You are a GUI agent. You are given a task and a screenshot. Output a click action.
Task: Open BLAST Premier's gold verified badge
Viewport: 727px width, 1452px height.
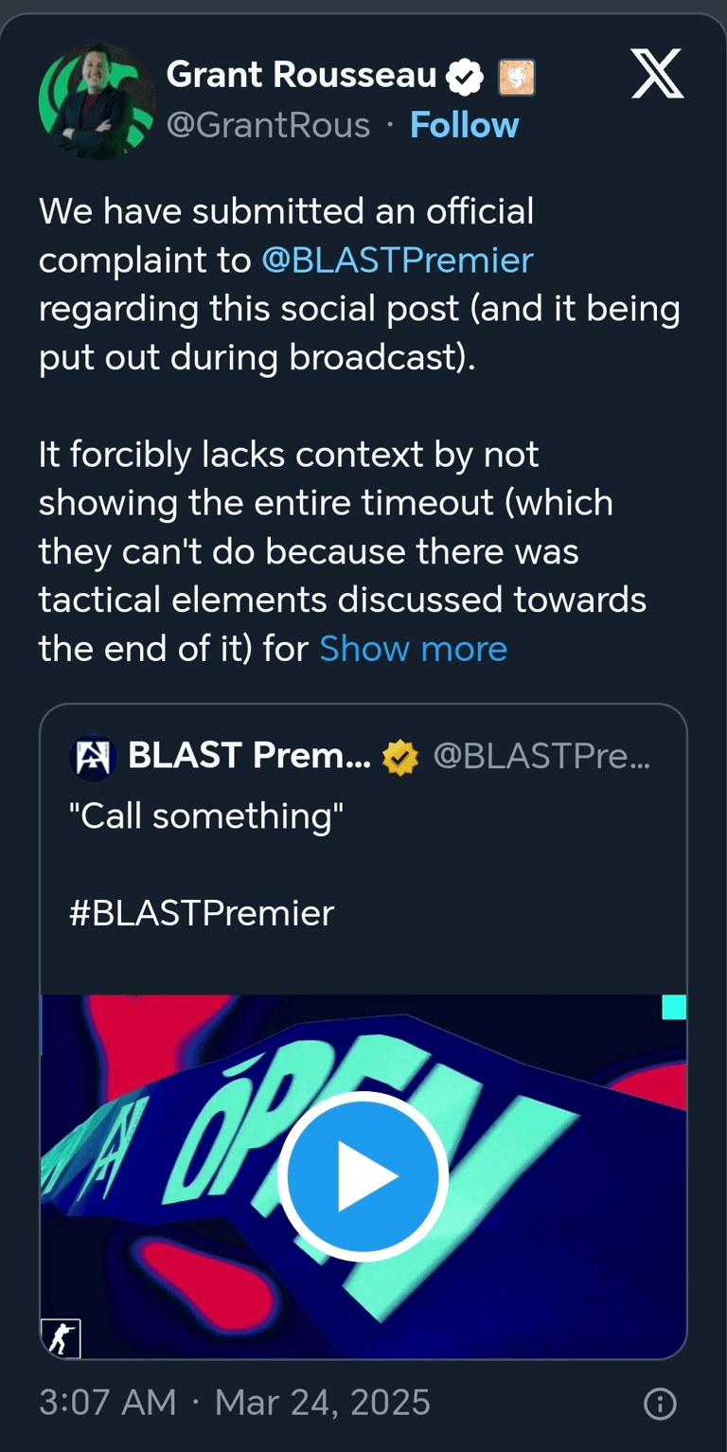tap(399, 756)
